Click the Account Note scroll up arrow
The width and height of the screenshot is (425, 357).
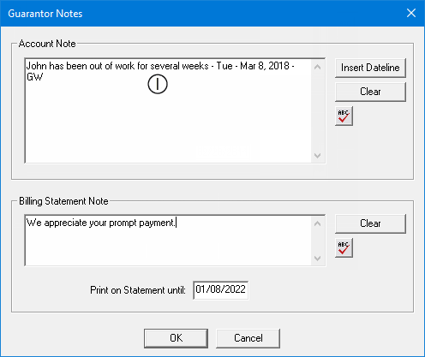317,67
